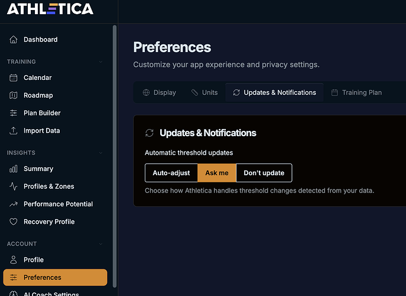This screenshot has width=406, height=296.
Task: Collapse the Insights section chevron
Action: pos(101,153)
